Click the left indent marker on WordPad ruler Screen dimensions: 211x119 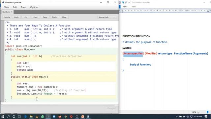[122, 11]
